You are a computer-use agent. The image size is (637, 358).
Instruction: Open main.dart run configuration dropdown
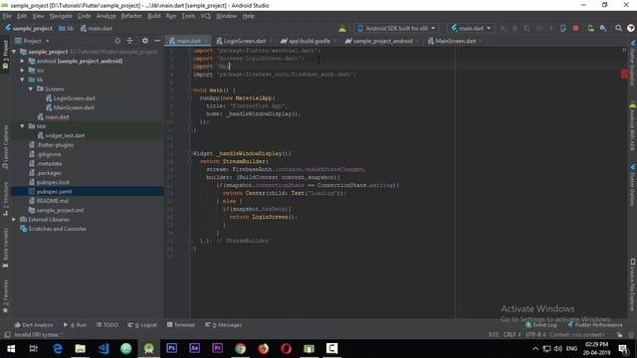coord(471,28)
